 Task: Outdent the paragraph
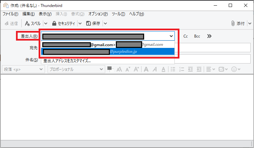190,69
